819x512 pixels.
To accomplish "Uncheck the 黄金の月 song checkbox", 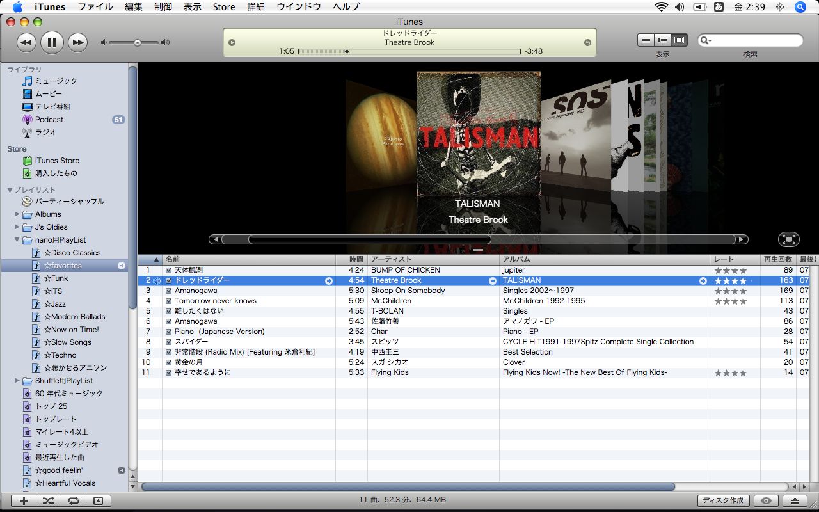I will point(169,362).
